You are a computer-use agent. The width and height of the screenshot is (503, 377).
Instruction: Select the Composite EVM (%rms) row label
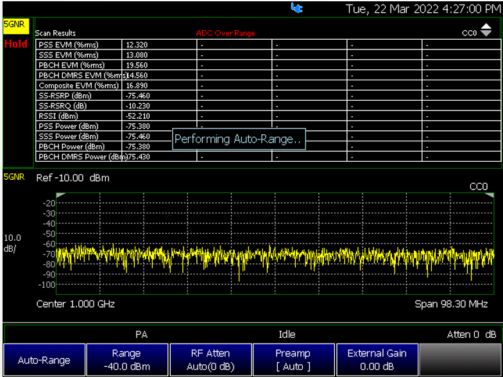click(78, 86)
